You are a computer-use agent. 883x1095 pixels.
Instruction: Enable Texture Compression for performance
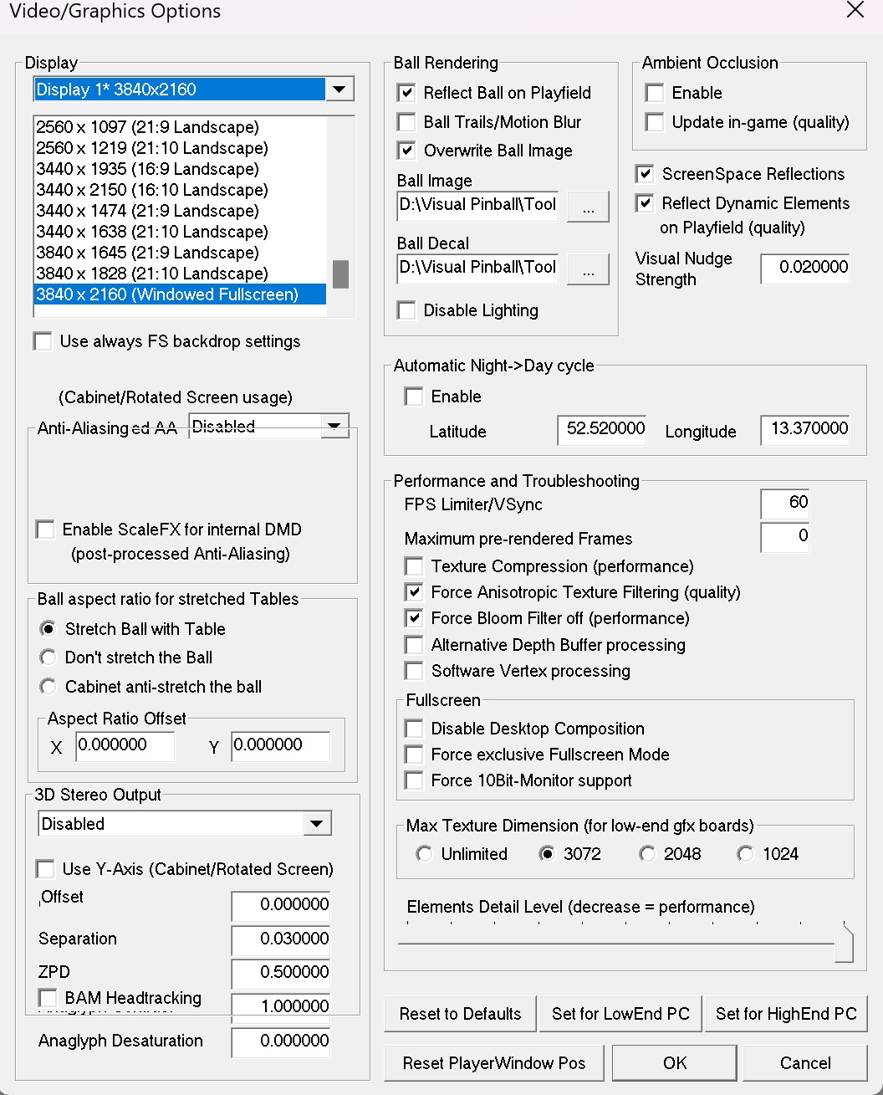pyautogui.click(x=413, y=566)
